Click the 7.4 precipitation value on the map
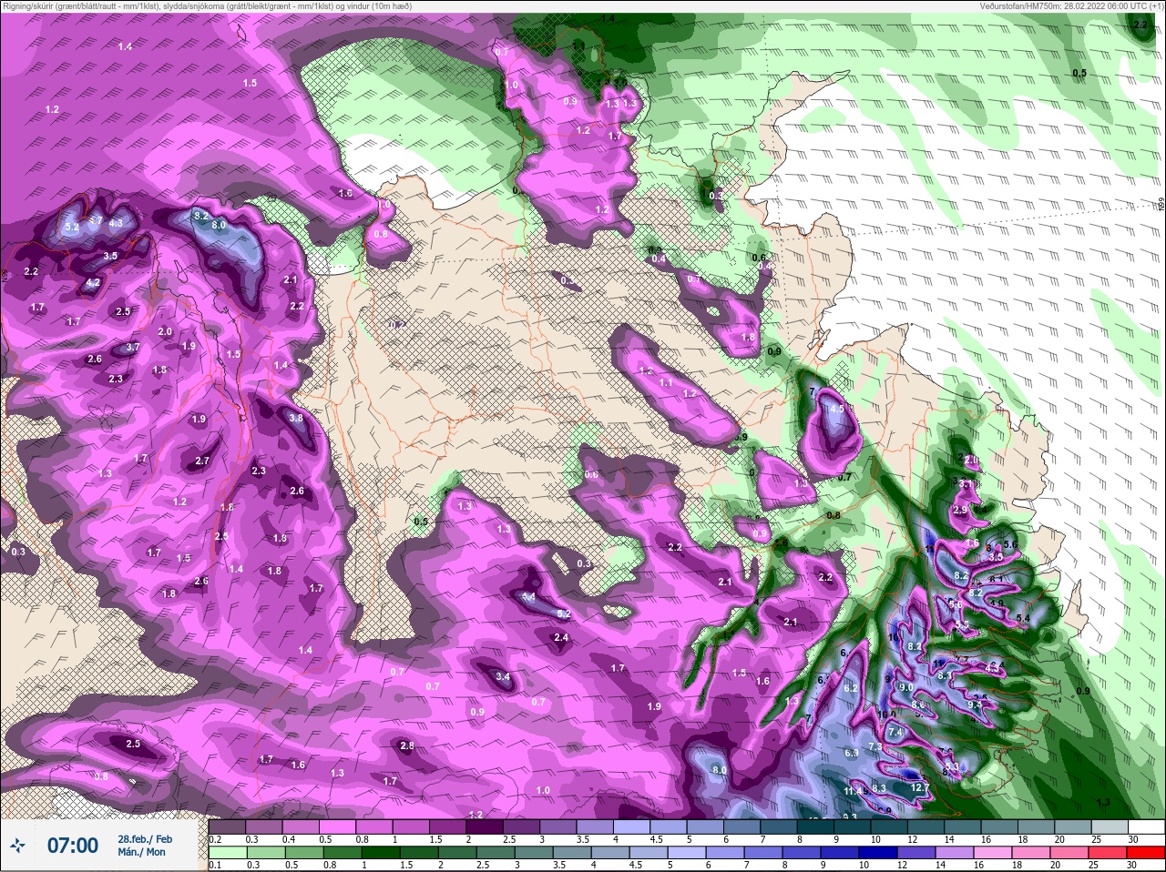1166x872 pixels. (x=895, y=732)
